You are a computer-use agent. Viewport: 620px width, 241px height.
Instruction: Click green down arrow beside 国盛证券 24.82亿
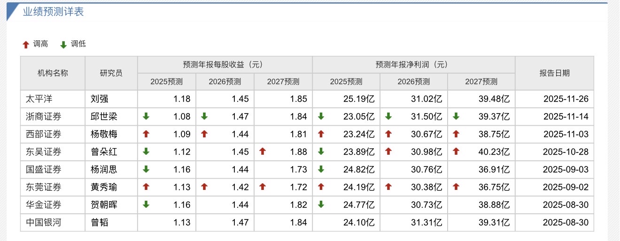point(321,169)
